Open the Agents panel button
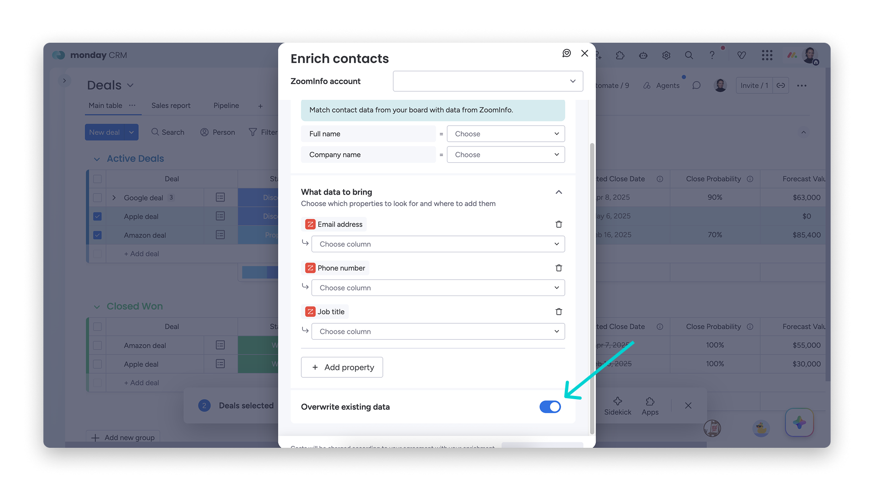Image resolution: width=874 pixels, height=491 pixels. (661, 85)
